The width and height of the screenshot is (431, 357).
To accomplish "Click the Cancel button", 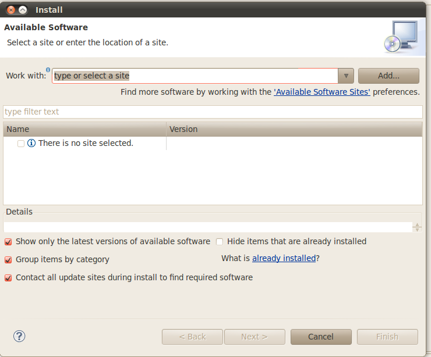I will tap(321, 337).
